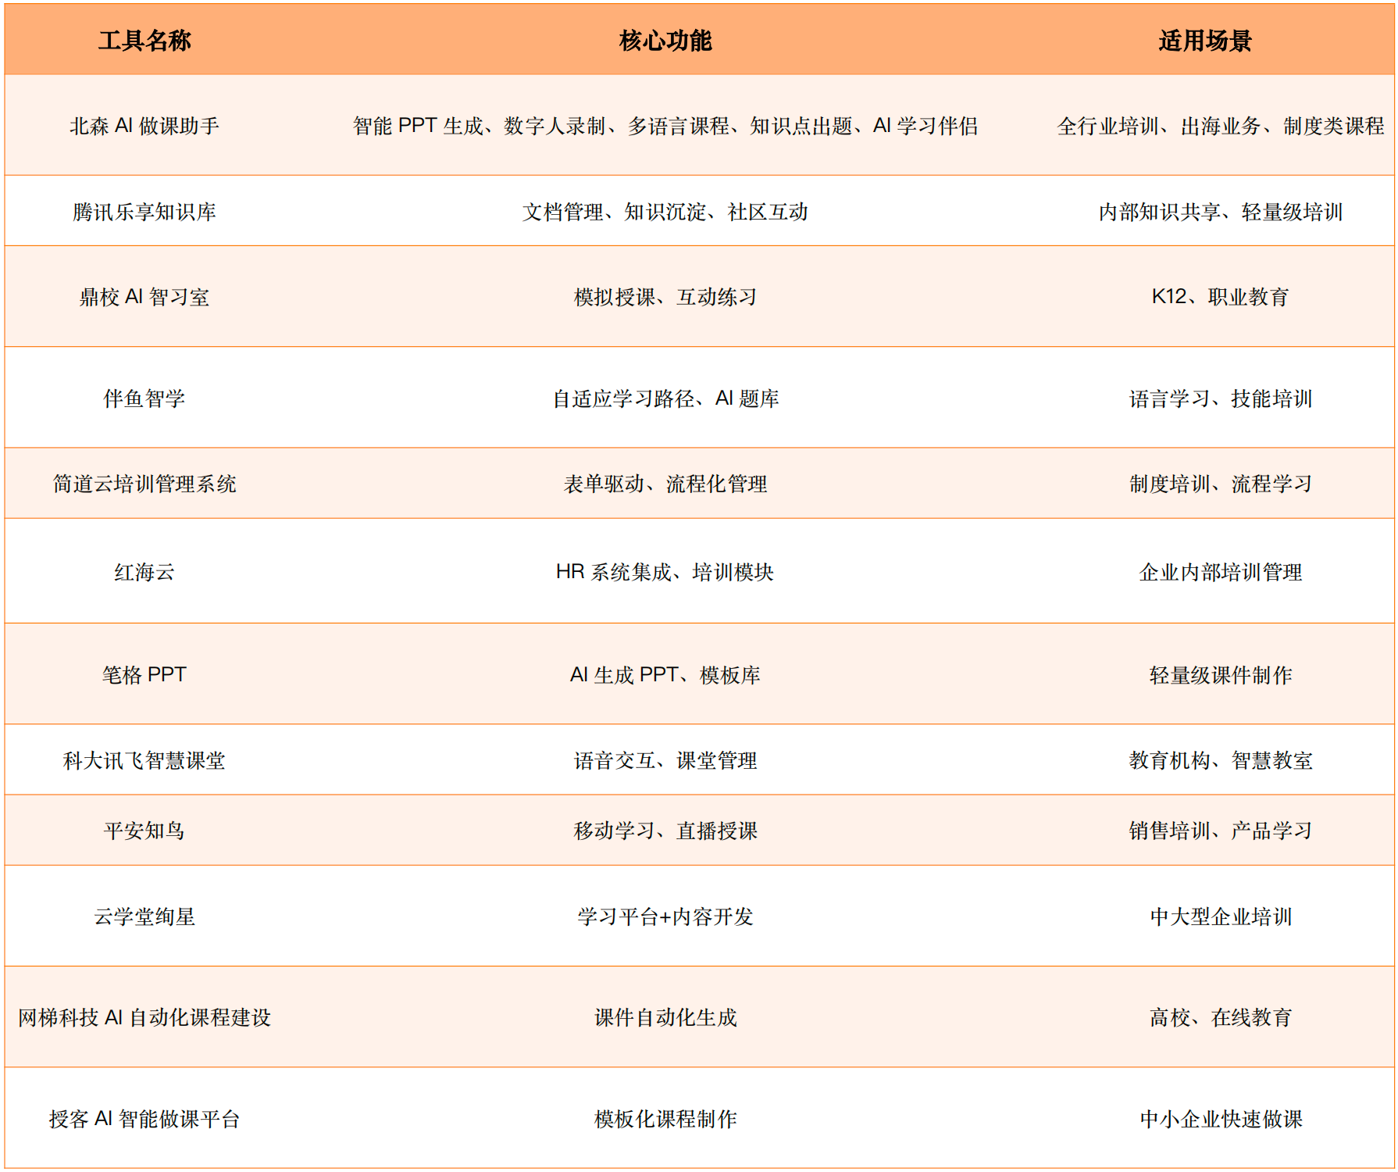Screen dimensions: 1398x1172
Task: Select the 云学堂绚星 cell
Action: click(144, 917)
